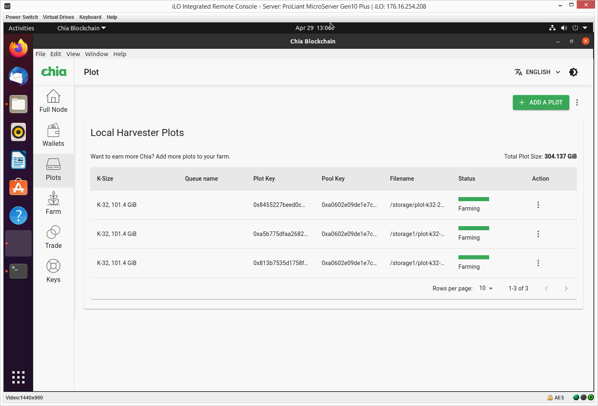The width and height of the screenshot is (598, 406).
Task: Open the Full Node section
Action: (x=53, y=101)
